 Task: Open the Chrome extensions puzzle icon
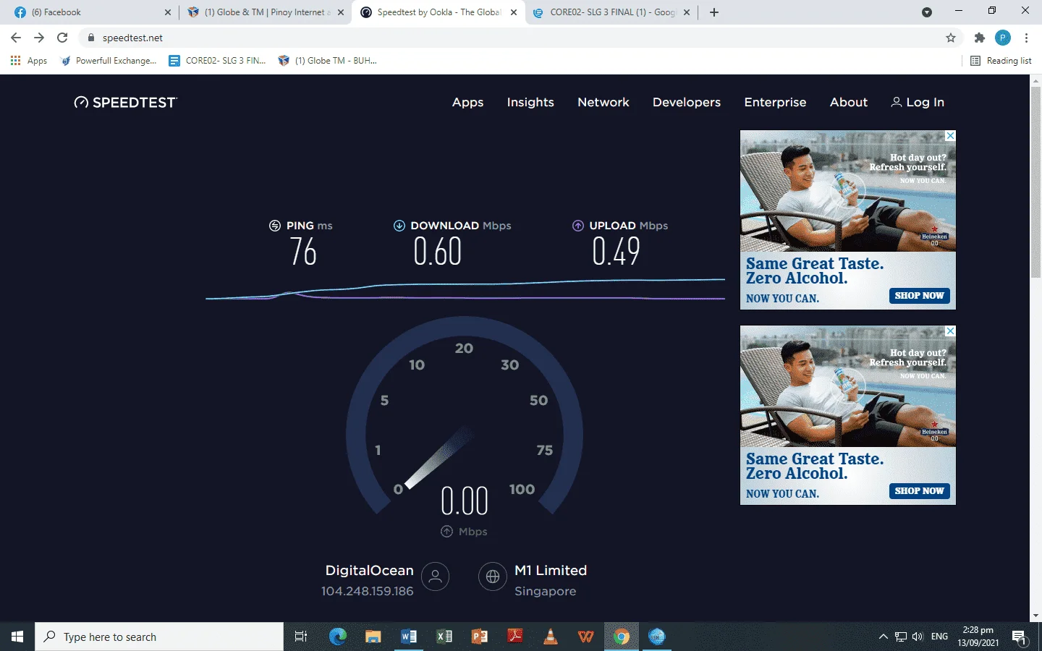click(980, 38)
